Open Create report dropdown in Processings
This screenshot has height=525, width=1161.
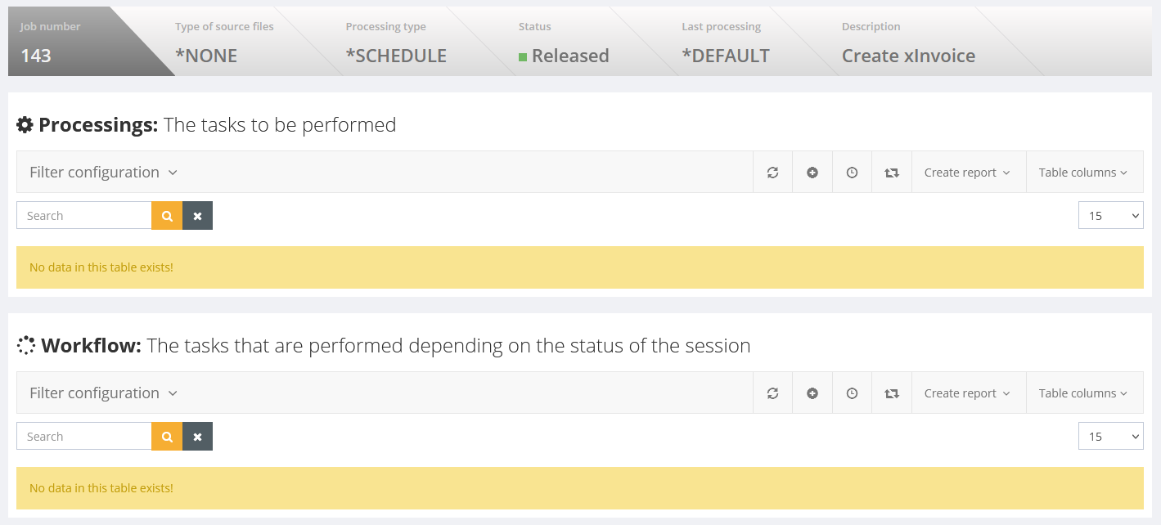point(968,173)
